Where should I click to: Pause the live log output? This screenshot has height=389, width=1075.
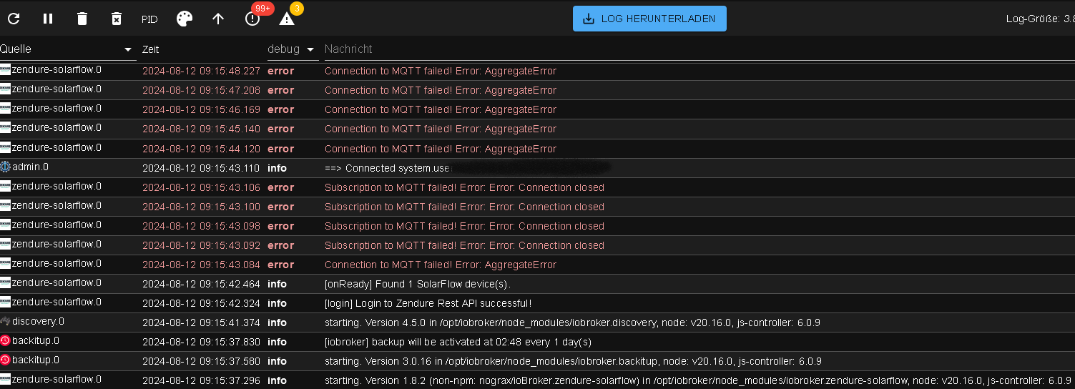[x=48, y=19]
